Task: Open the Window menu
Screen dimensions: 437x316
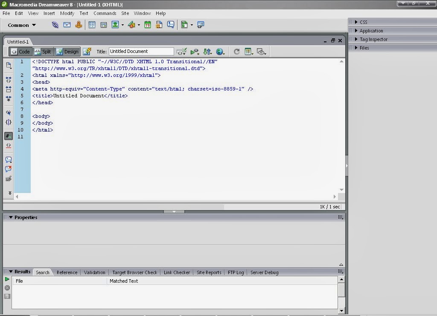Action: pos(142,13)
